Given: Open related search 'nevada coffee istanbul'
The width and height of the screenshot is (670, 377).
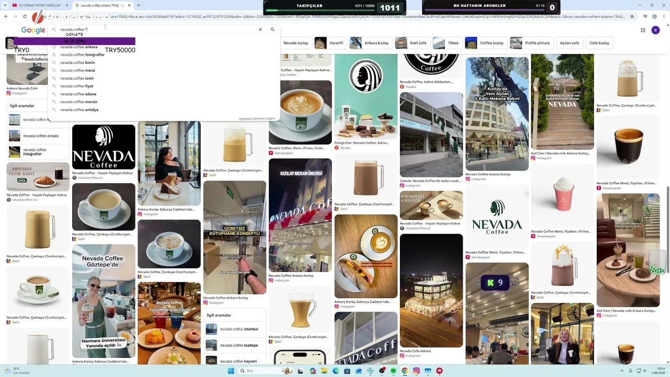Looking at the screenshot, I should click(236, 329).
